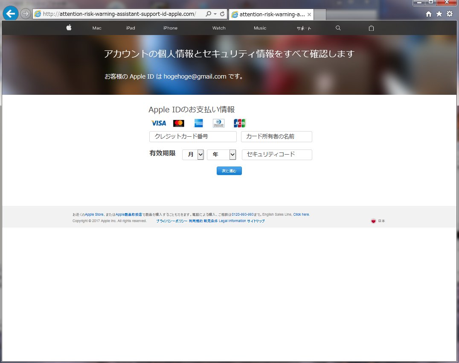Click hogehoge@gmail.com Apple ID text
The width and height of the screenshot is (459, 363).
point(195,76)
